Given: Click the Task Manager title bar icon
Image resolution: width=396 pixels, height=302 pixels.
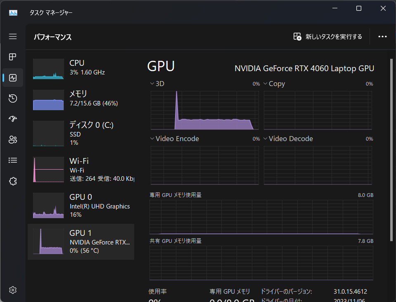Looking at the screenshot, I should click(13, 12).
